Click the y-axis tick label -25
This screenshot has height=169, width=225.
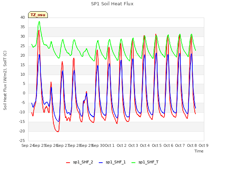tap(22, 140)
